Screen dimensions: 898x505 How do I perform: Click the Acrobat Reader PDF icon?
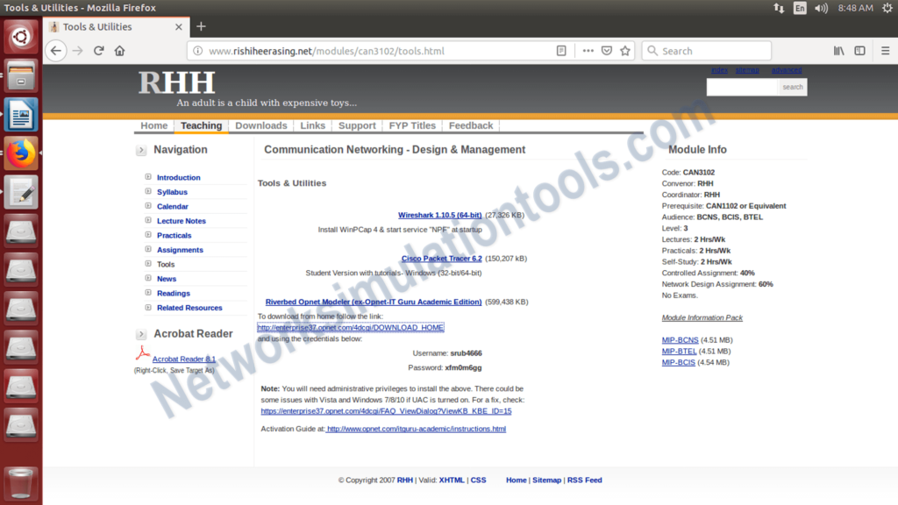tap(142, 354)
